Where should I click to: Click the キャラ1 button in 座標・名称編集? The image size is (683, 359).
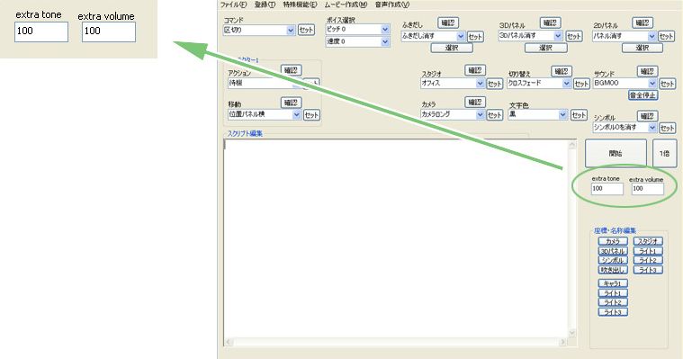coord(613,283)
